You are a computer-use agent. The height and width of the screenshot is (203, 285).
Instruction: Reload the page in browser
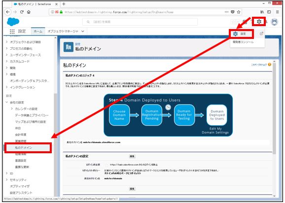[x=22, y=12]
